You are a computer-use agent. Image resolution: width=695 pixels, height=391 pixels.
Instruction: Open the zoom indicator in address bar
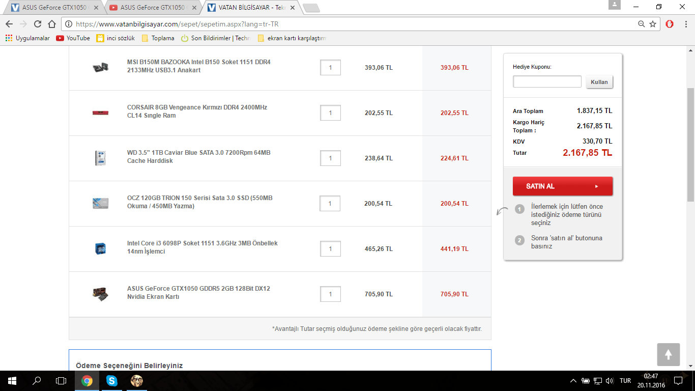tap(642, 24)
